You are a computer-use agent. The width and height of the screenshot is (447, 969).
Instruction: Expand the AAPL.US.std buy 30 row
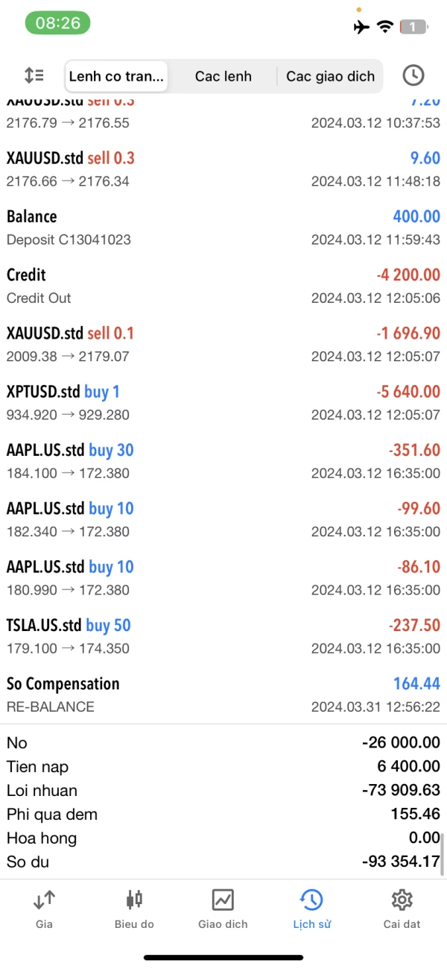(223, 461)
